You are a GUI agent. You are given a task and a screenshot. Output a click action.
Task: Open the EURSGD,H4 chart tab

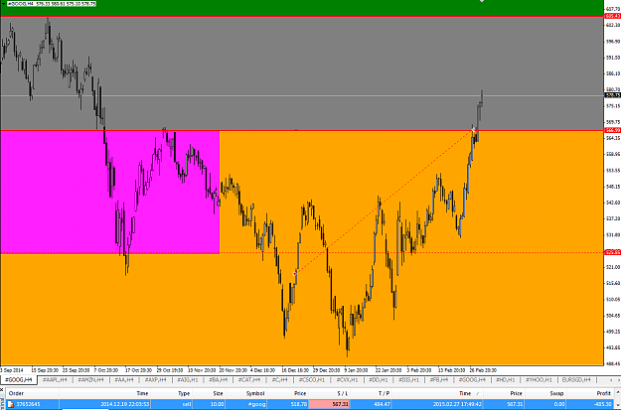click(576, 380)
